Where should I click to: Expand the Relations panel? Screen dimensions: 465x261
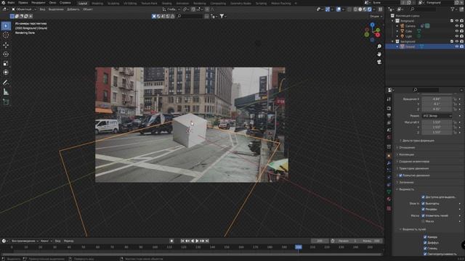(407, 147)
